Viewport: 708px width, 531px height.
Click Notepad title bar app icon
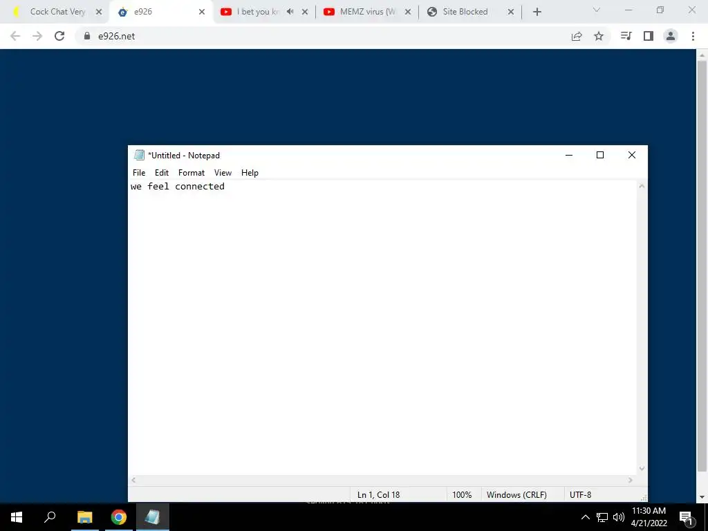(139, 155)
